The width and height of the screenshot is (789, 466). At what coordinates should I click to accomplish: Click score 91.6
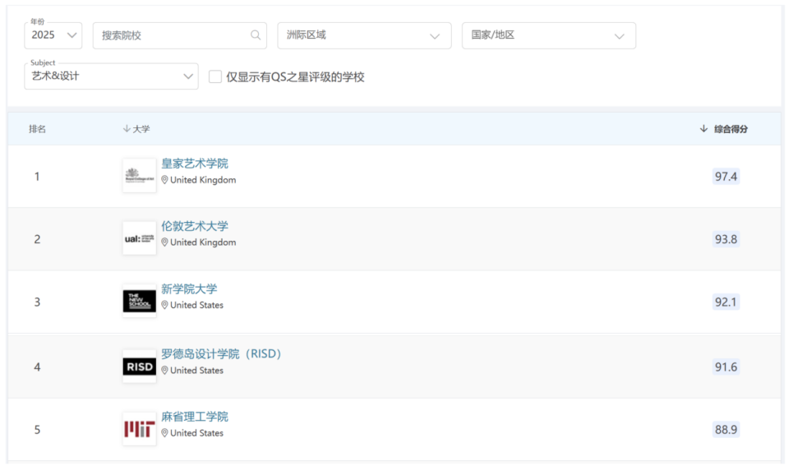coord(726,367)
